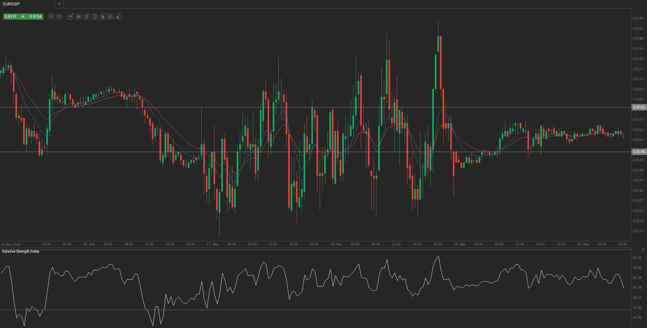Click the Relative Strength Index label
Screen dimensions: 647x328
tap(21, 252)
